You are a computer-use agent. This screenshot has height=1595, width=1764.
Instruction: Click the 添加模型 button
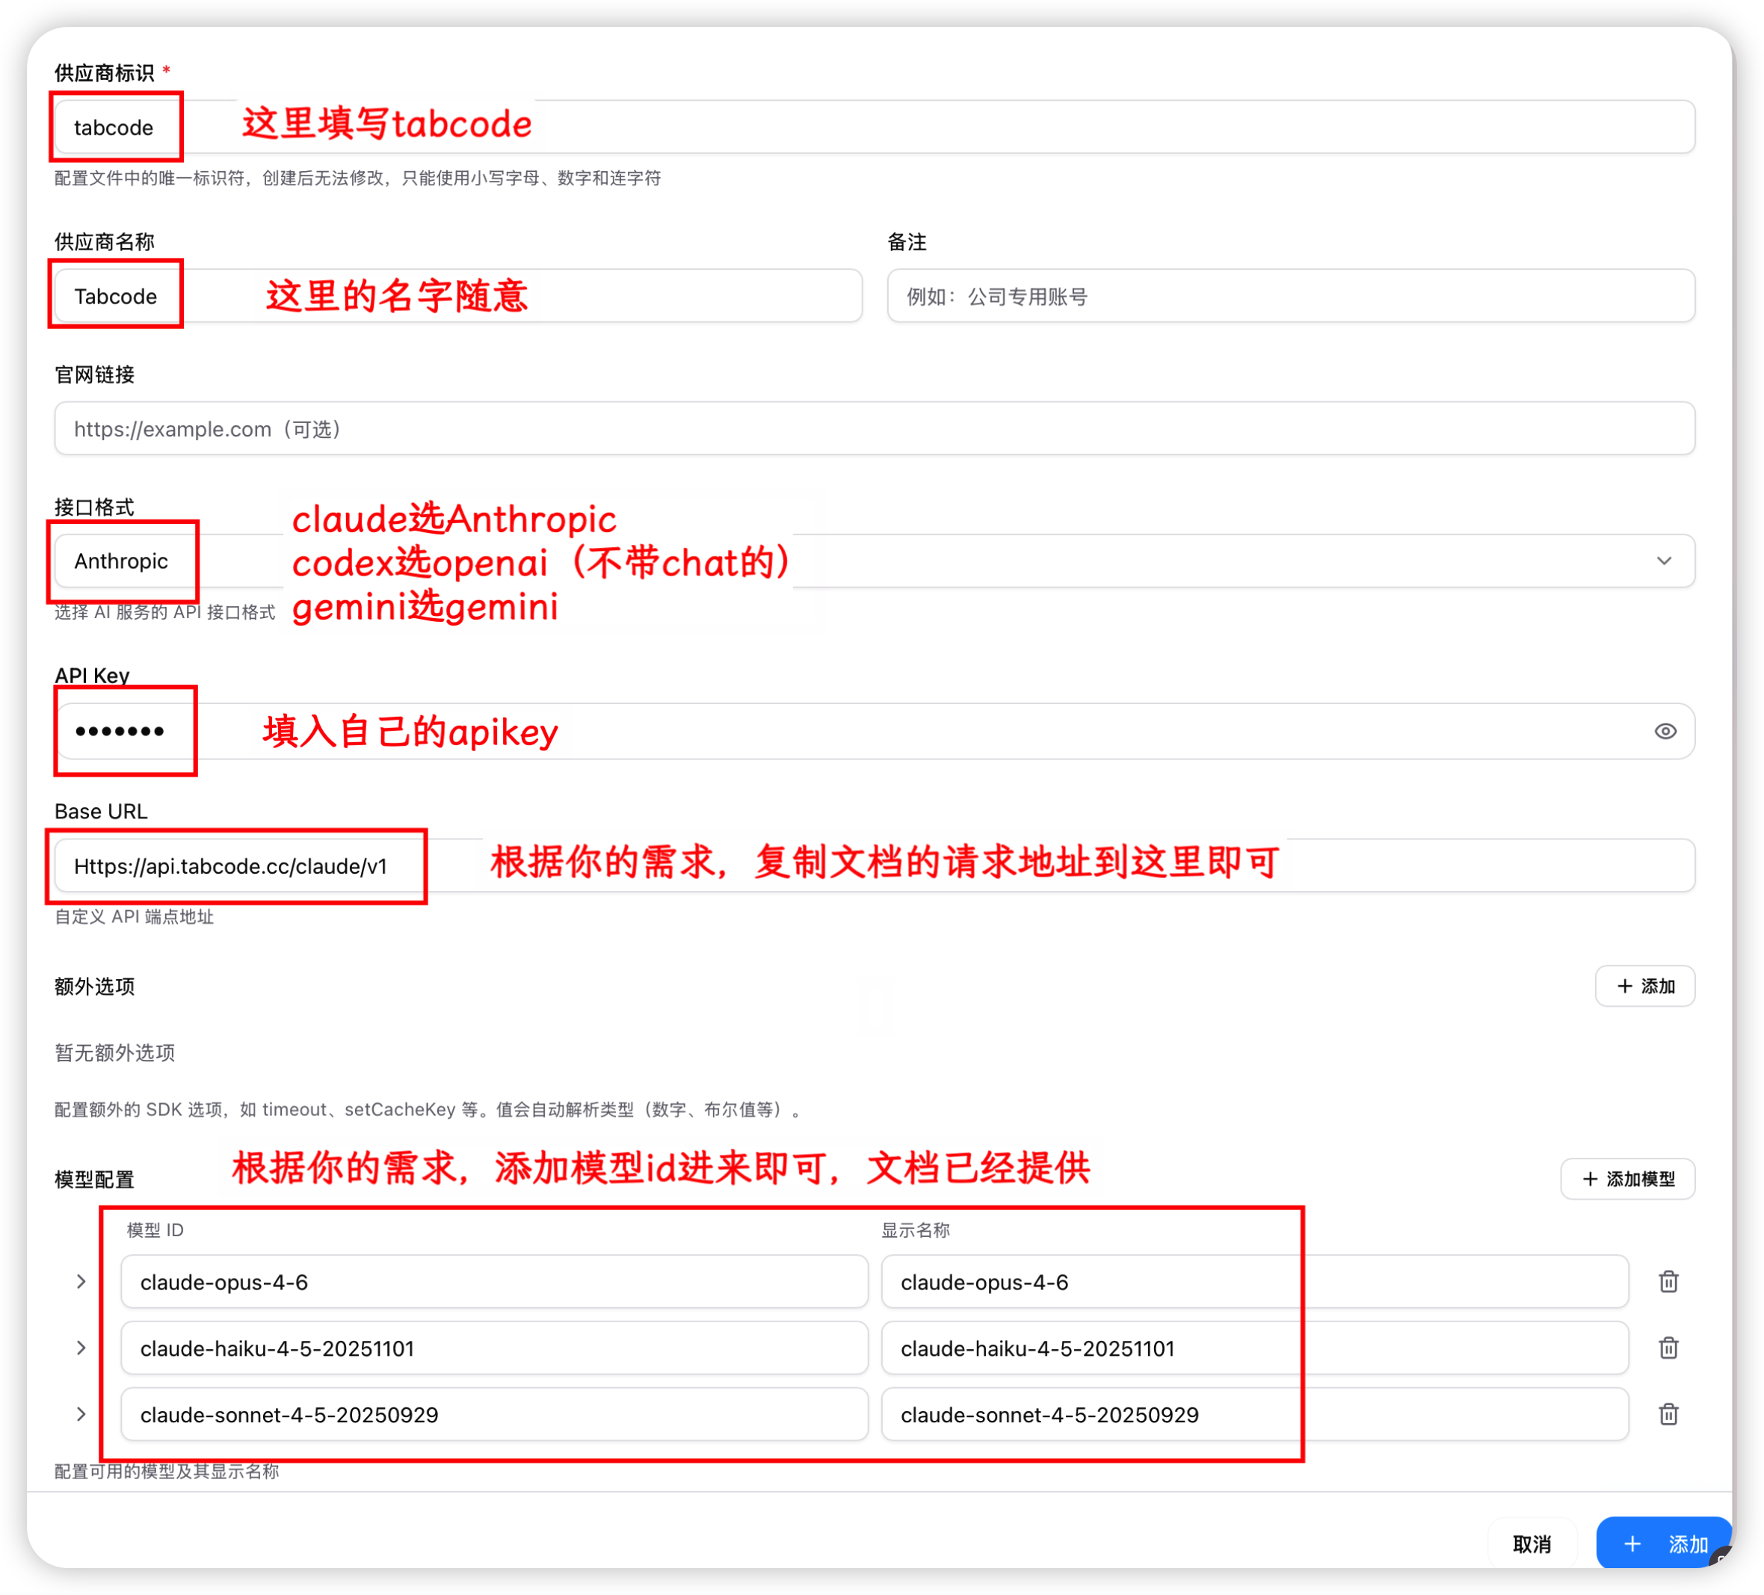click(1627, 1179)
